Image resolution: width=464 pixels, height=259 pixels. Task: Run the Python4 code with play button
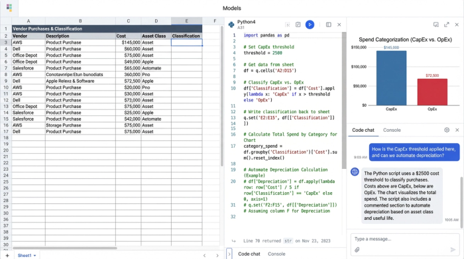(x=310, y=25)
